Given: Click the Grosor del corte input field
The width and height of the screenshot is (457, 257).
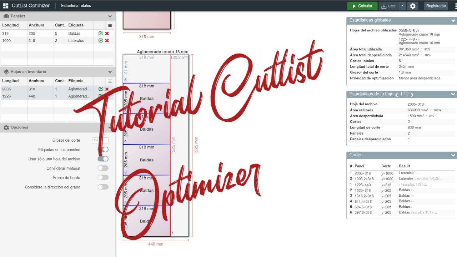Looking at the screenshot, I should (x=100, y=140).
